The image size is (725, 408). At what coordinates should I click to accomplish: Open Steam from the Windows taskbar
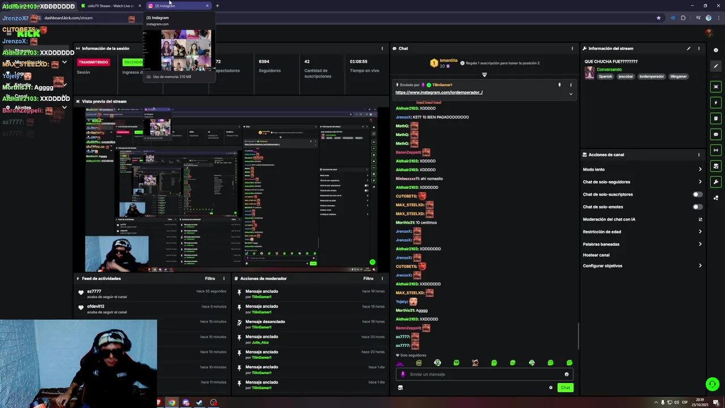(199, 402)
